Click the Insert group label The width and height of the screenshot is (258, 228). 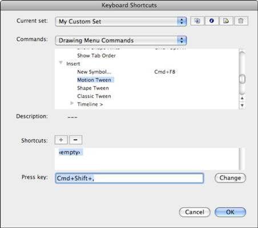click(x=73, y=64)
